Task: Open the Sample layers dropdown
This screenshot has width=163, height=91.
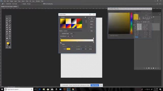Action: 34,4
